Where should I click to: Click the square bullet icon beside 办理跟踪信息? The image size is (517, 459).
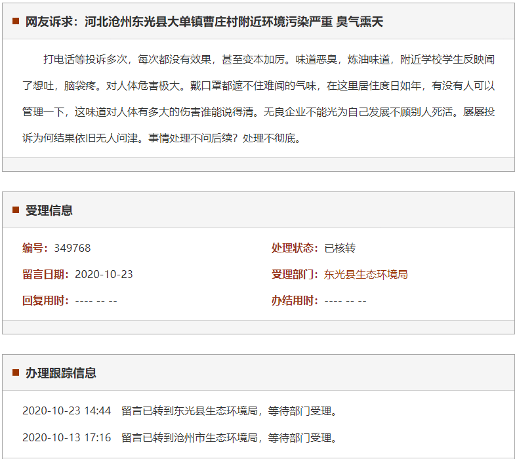click(16, 372)
